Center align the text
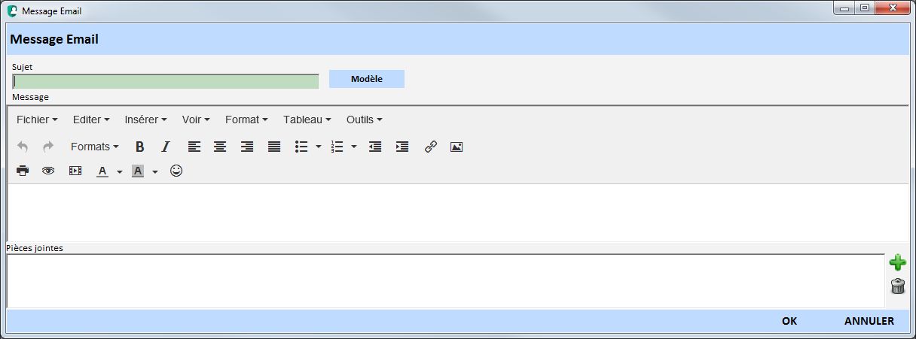 (220, 147)
